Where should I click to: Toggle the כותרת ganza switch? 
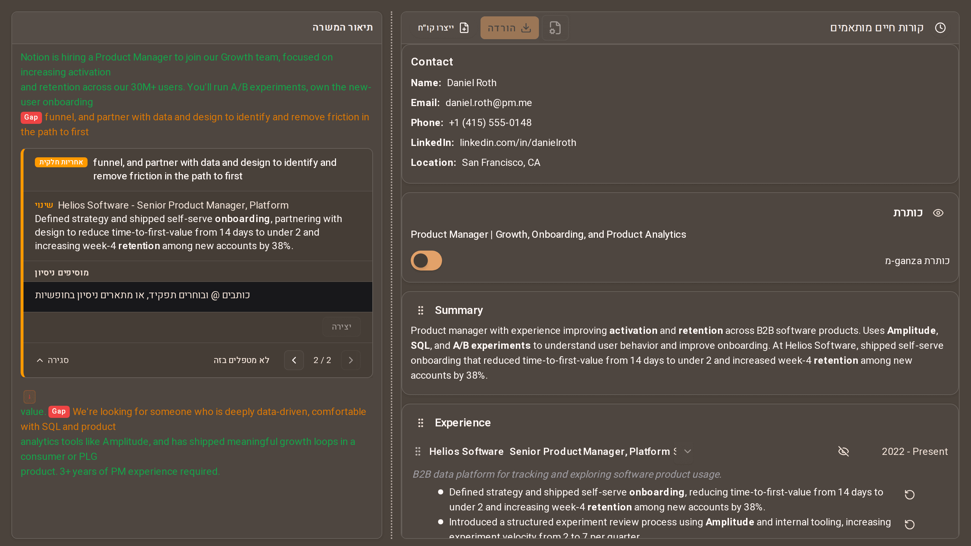pyautogui.click(x=426, y=261)
